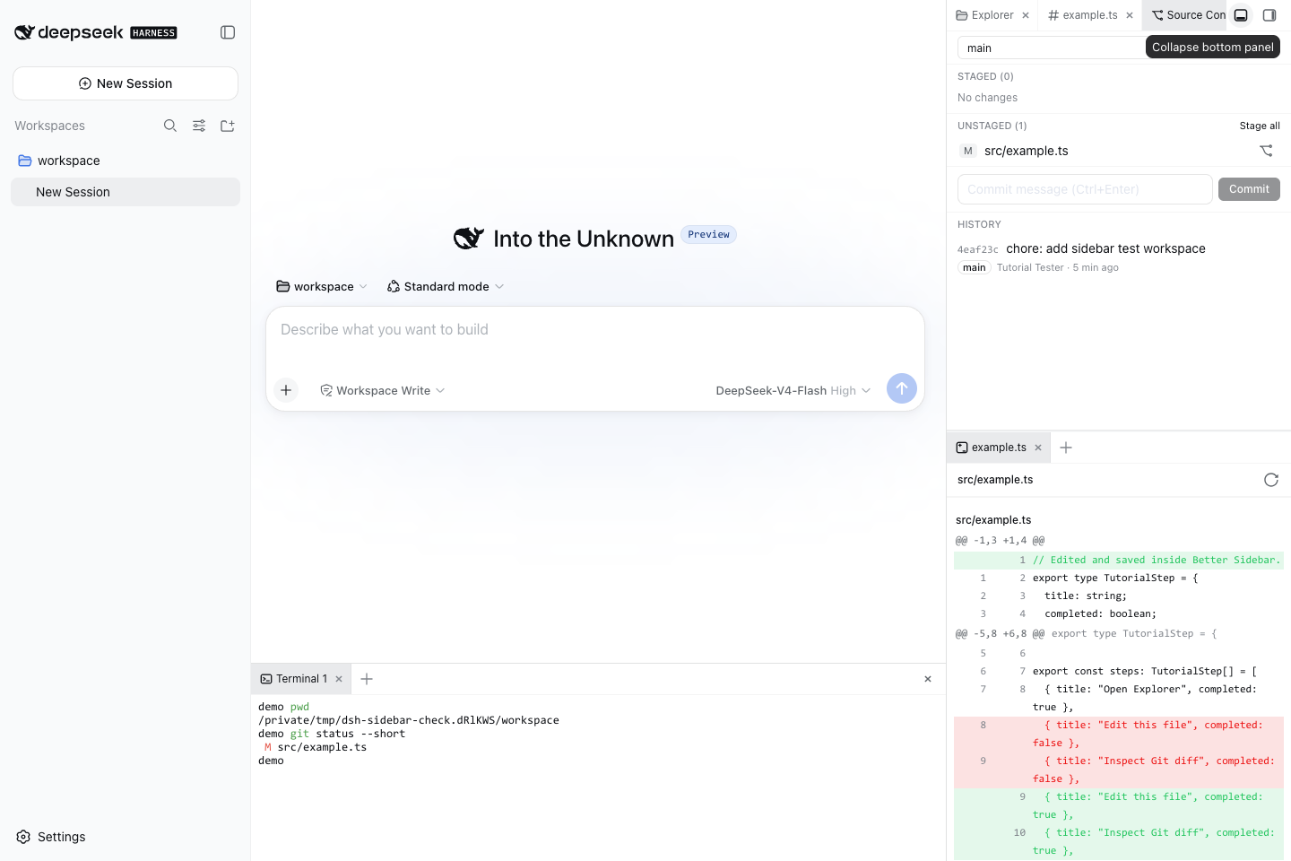Open commit 'chore: add sidebar test workspace'
1291x861 pixels.
click(x=1105, y=248)
